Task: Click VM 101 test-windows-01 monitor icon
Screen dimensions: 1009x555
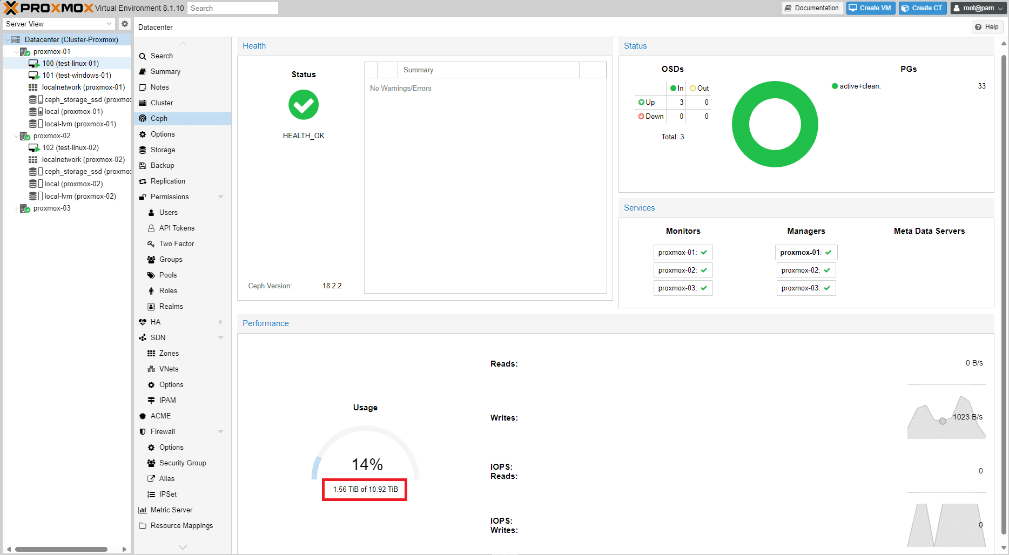Action: coord(34,76)
